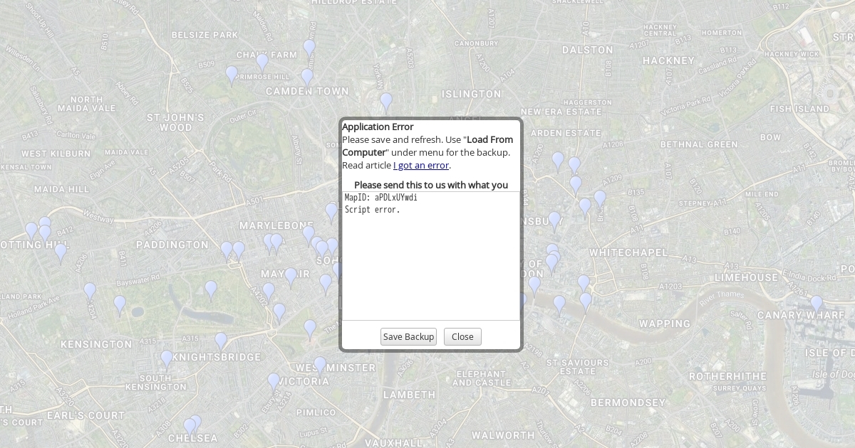
Task: Select the marker below the Islington label
Action: click(386, 102)
